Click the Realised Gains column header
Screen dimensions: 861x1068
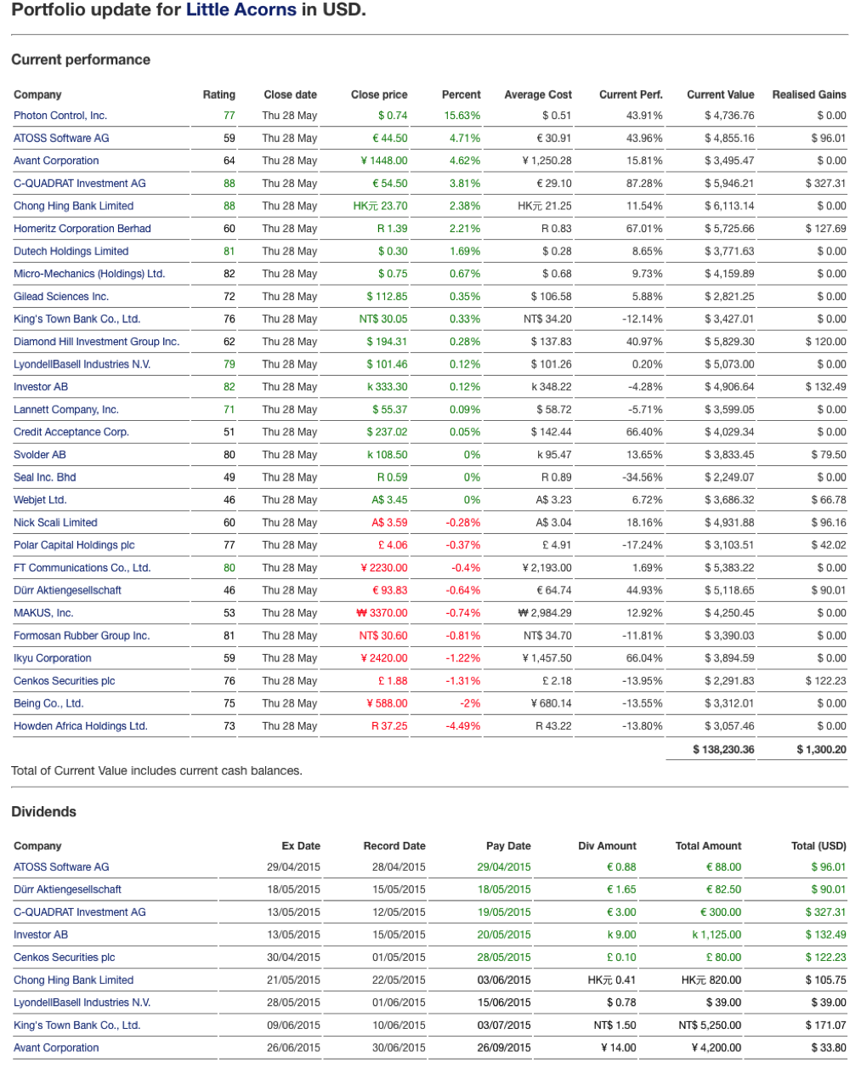click(809, 94)
